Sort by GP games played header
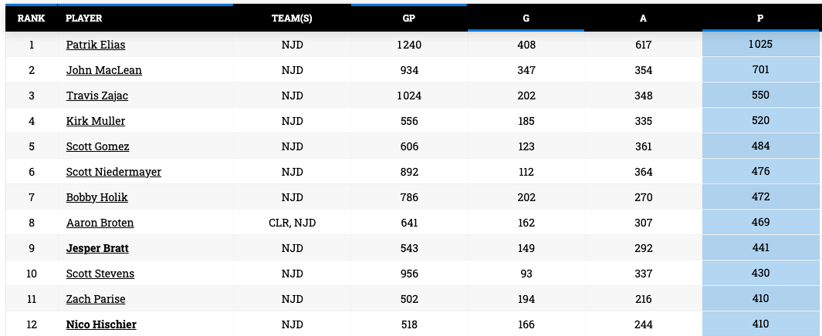 point(408,18)
